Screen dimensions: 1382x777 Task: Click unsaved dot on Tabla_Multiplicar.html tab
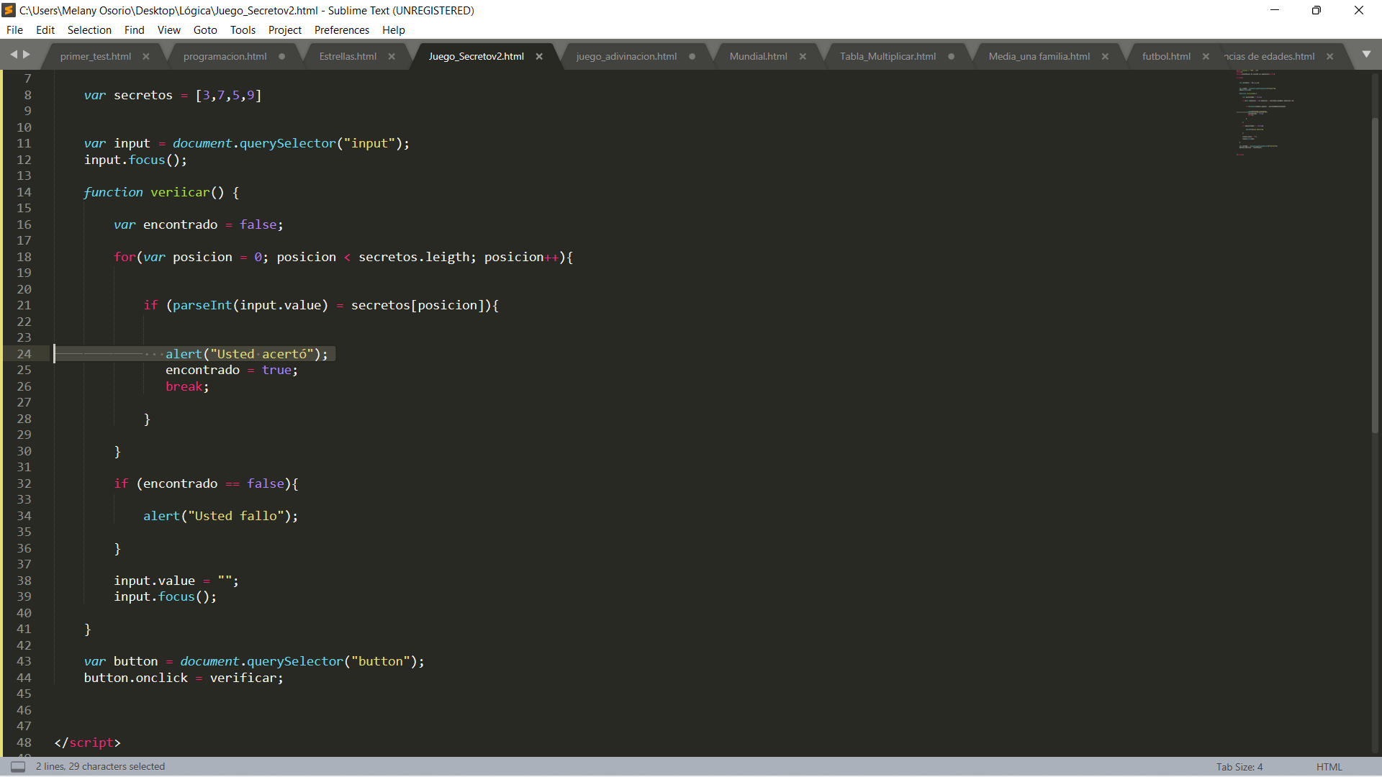(951, 56)
